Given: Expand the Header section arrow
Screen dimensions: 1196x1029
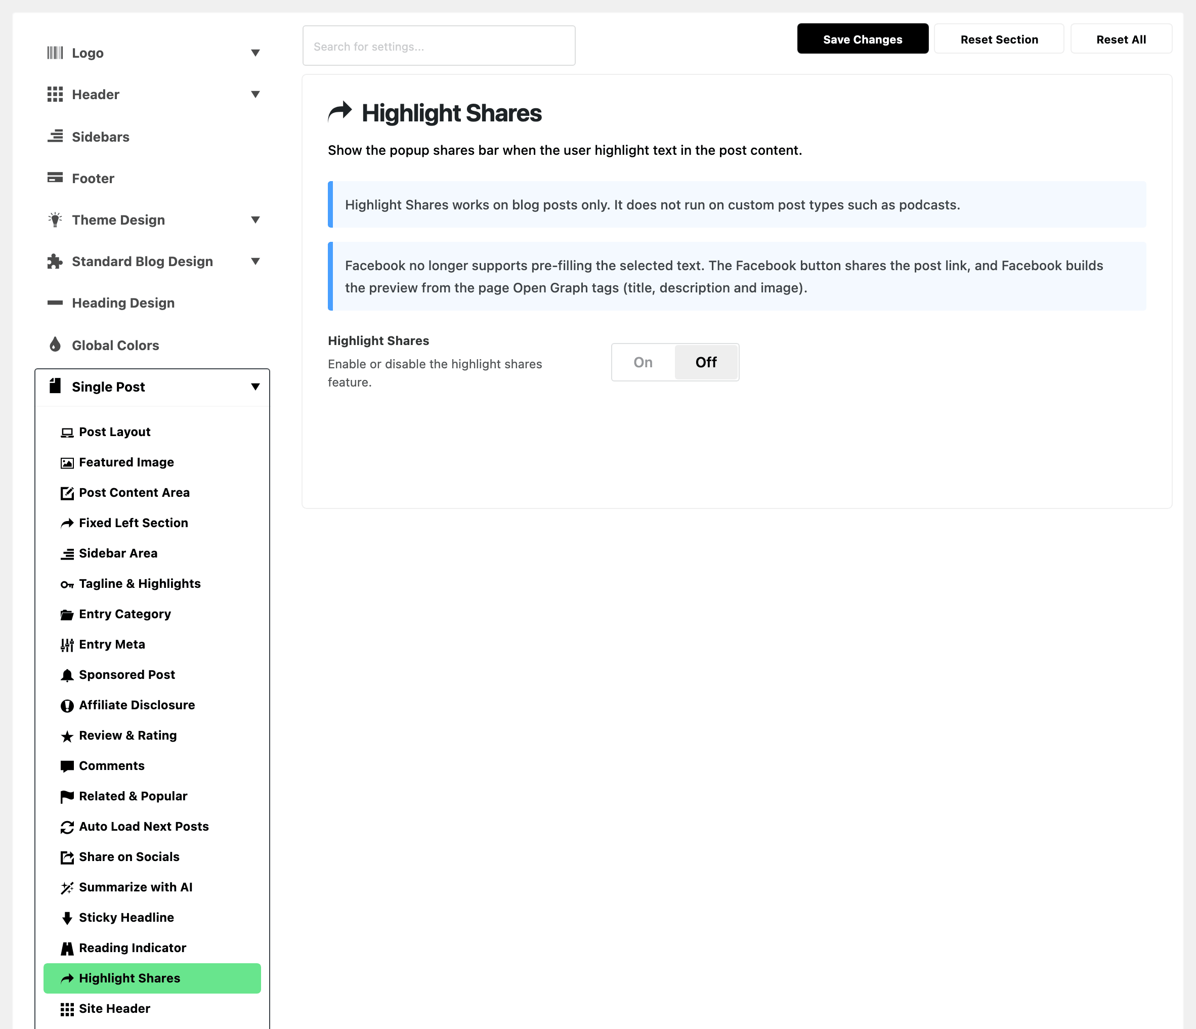Looking at the screenshot, I should (255, 95).
